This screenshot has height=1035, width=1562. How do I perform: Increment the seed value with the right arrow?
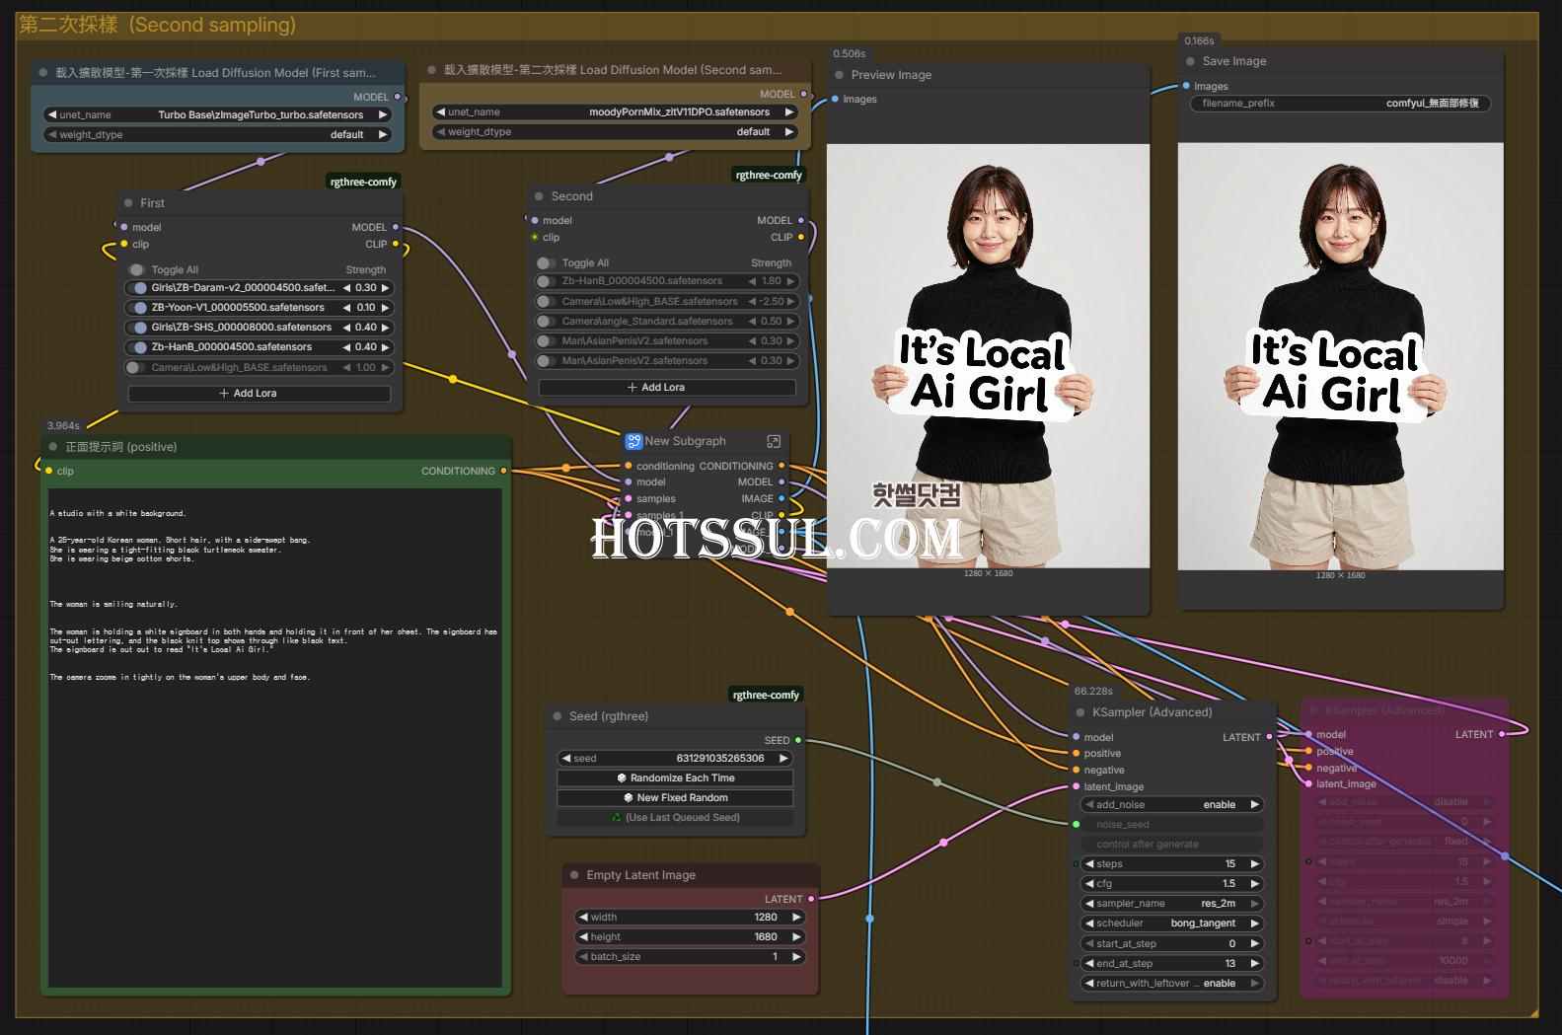pos(783,759)
